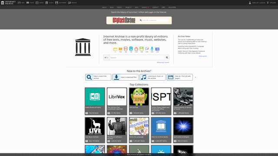Focus the main archive Search field
The image size is (278, 156).
(137, 58)
